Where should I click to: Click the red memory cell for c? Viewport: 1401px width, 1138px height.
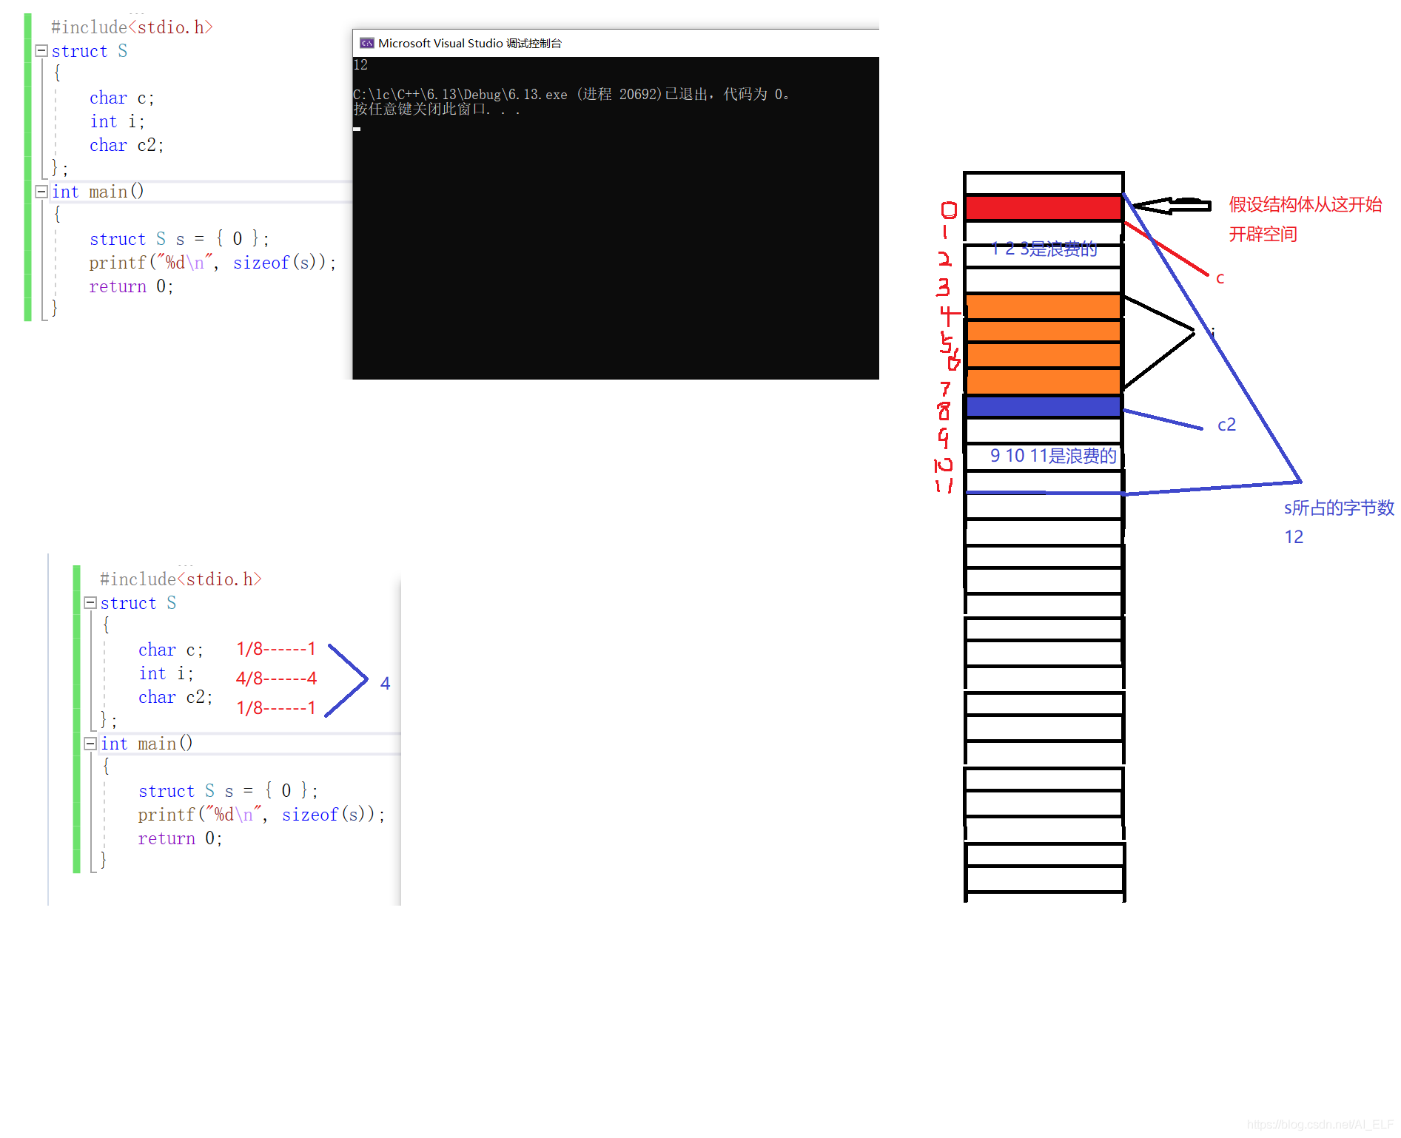[1044, 208]
